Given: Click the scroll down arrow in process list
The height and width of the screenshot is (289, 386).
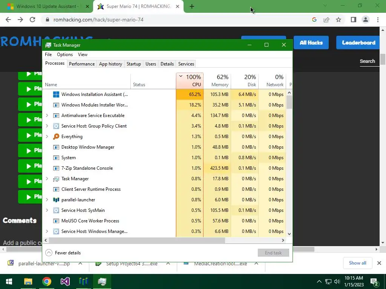Looking at the screenshot, I should tap(289, 234).
